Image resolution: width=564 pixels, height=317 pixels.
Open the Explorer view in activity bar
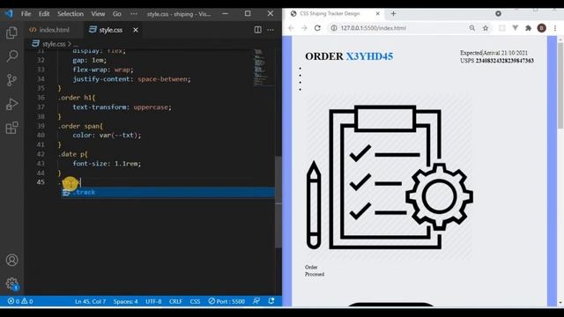tap(11, 33)
